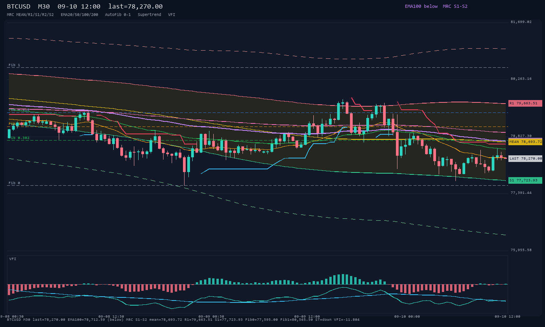Click the 81,699.02 price axis label
The image size is (545, 327).
pyautogui.click(x=521, y=22)
